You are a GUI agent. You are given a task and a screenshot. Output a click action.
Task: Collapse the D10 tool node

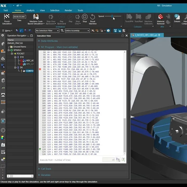15,57
